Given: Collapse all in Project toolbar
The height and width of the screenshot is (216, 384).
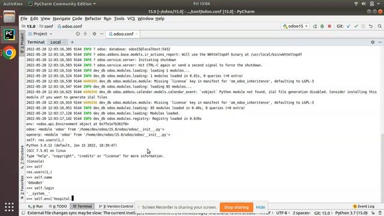Looking at the screenshot, I should 85,34.
